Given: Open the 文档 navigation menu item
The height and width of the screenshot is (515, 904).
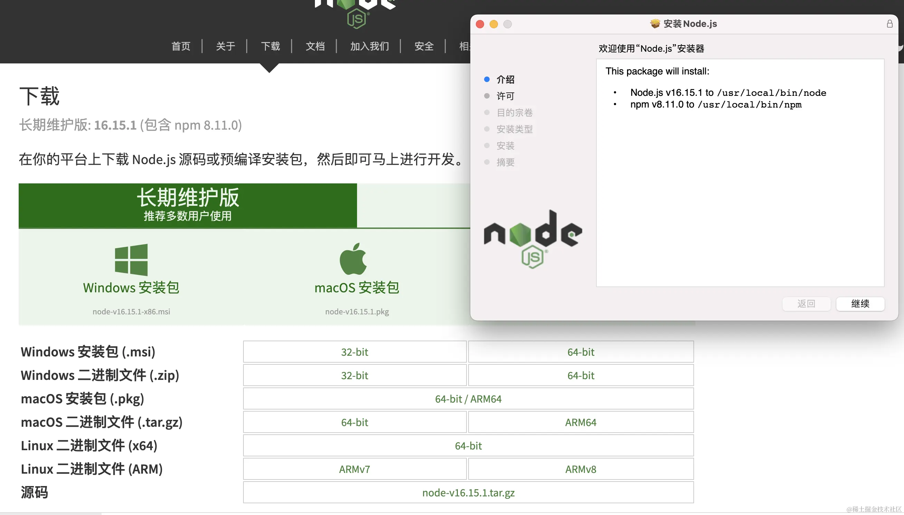Looking at the screenshot, I should click(315, 46).
